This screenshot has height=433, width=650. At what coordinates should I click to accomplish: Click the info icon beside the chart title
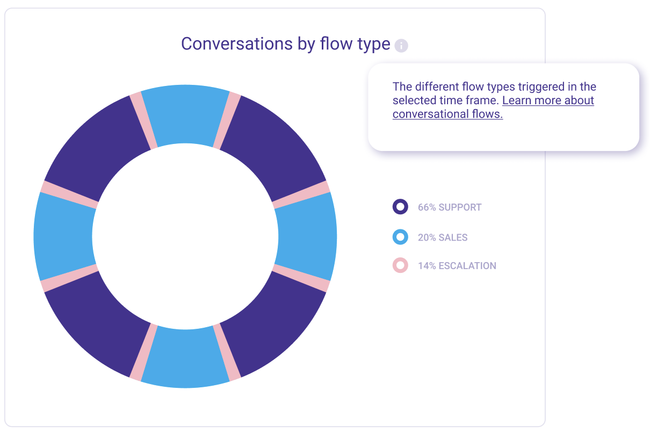click(401, 46)
